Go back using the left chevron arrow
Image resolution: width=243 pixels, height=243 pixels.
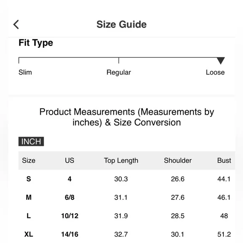tap(16, 24)
